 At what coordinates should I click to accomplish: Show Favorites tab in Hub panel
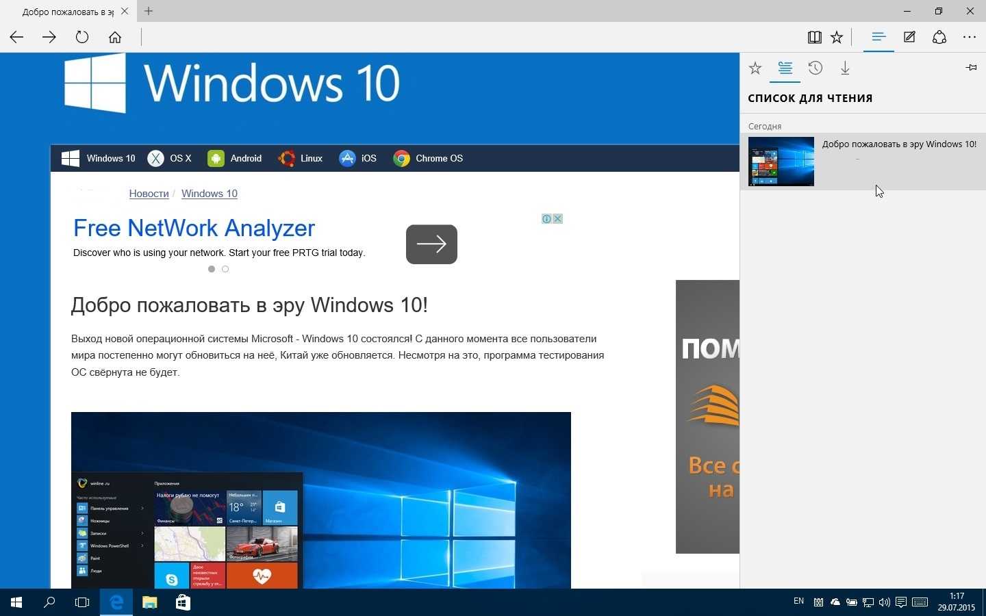[x=755, y=68]
